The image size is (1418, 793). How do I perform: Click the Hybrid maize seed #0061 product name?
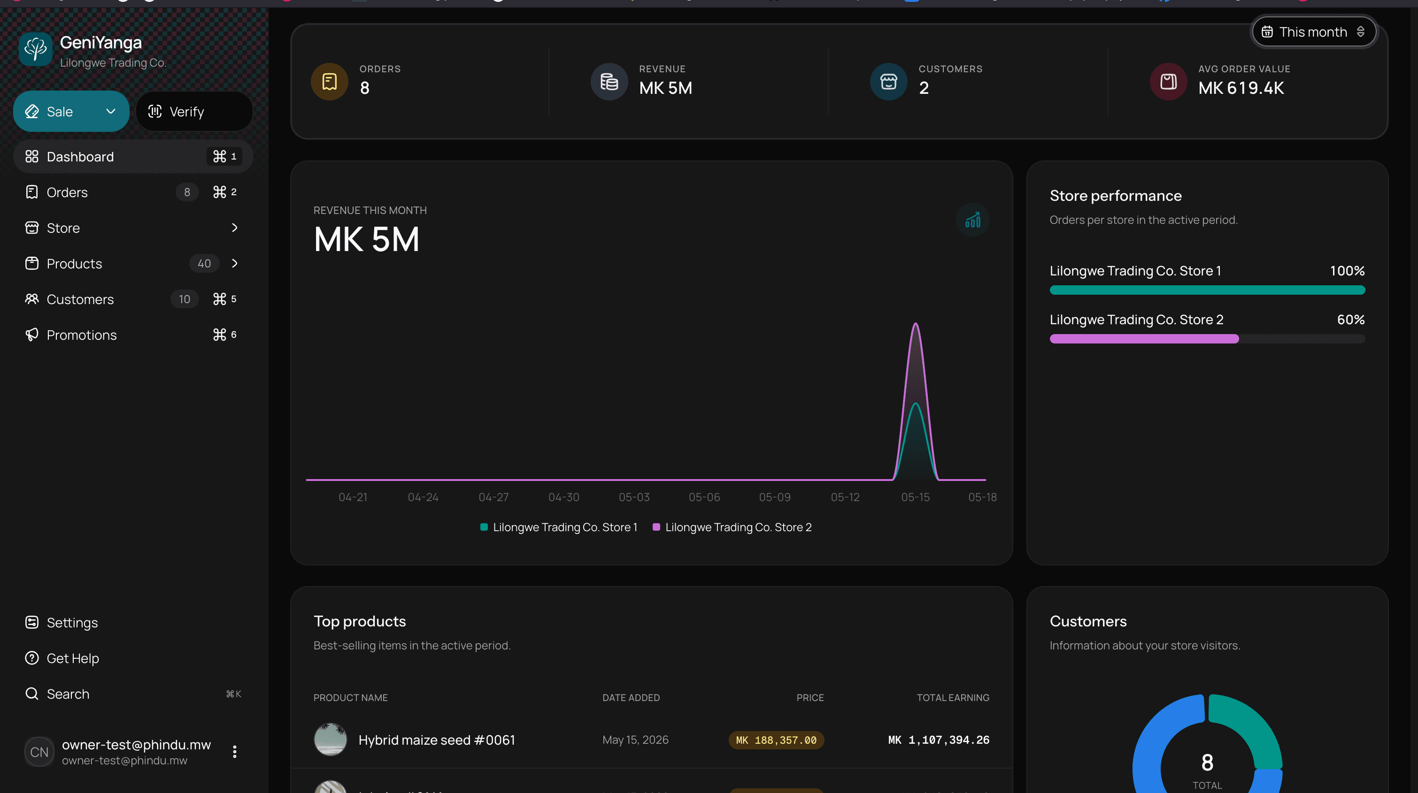tap(437, 740)
